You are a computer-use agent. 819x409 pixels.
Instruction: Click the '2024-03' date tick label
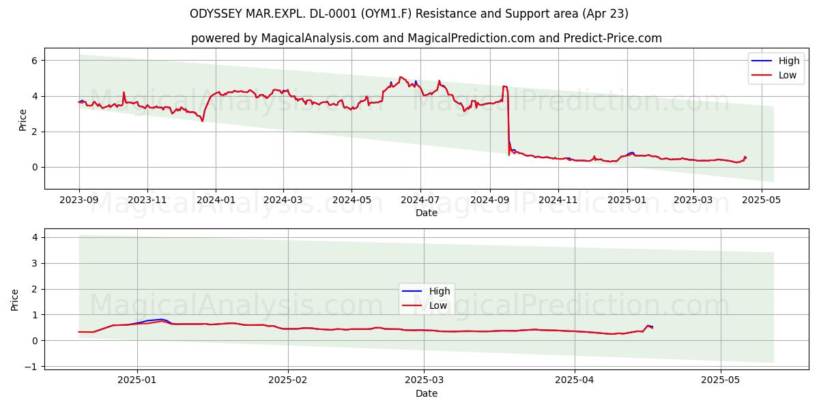click(x=283, y=200)
